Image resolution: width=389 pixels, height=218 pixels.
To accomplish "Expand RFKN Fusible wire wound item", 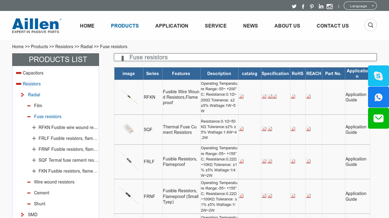I will coord(34,127).
